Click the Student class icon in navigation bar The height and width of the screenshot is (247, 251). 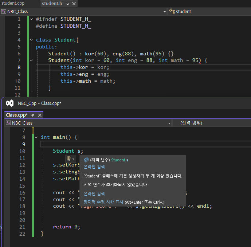(x=172, y=11)
